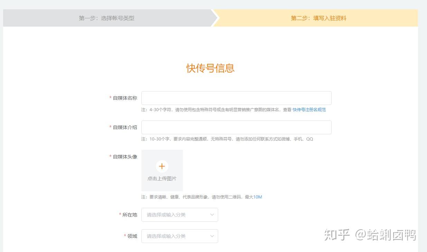Click the 自媒体名称 field label
Viewport: 427px width, 252px height.
point(125,98)
